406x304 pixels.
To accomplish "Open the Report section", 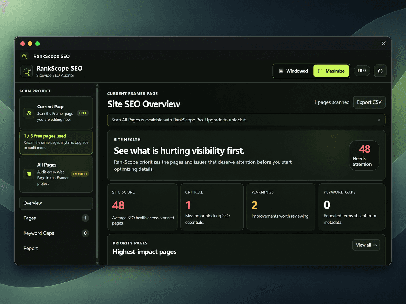I will (56, 248).
